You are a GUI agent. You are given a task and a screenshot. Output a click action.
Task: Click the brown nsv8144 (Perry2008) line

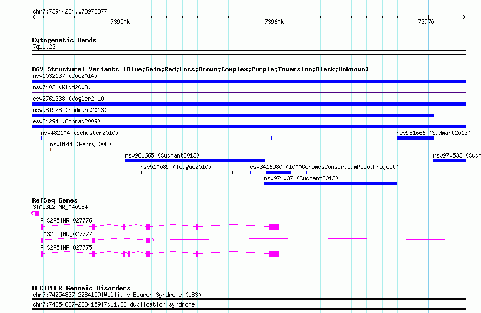pos(258,149)
